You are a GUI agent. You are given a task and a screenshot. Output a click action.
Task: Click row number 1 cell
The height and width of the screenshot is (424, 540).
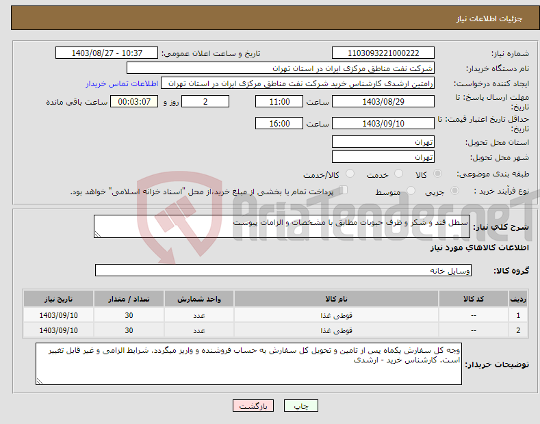click(x=518, y=315)
